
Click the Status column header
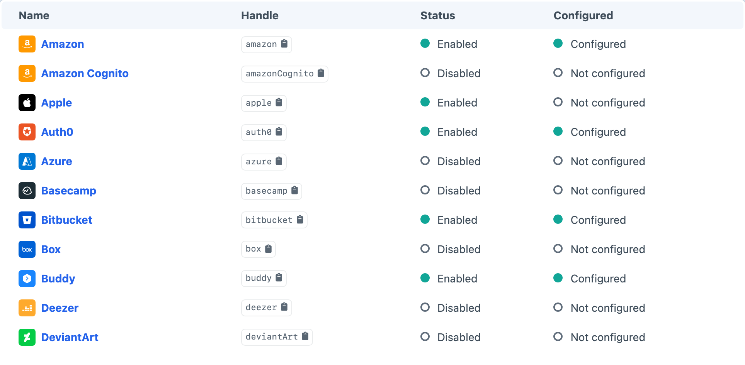pos(438,15)
